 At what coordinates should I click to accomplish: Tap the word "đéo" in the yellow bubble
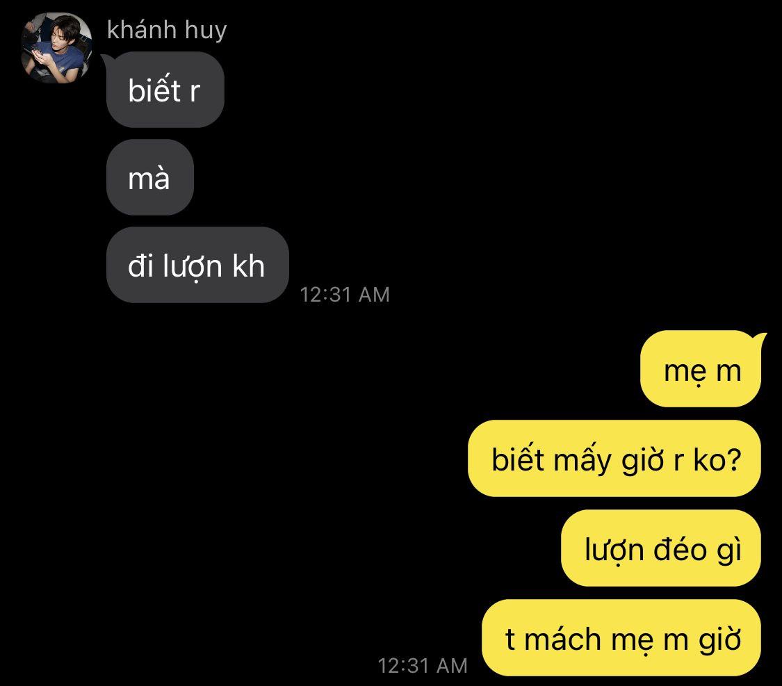pyautogui.click(x=681, y=549)
